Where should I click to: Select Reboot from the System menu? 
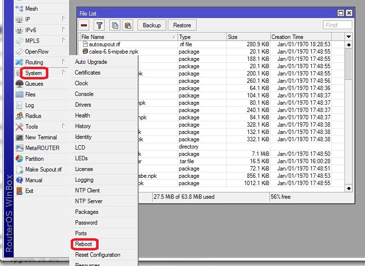83,244
